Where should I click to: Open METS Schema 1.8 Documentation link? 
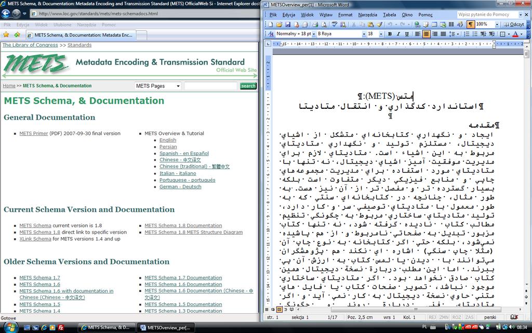pos(183,226)
